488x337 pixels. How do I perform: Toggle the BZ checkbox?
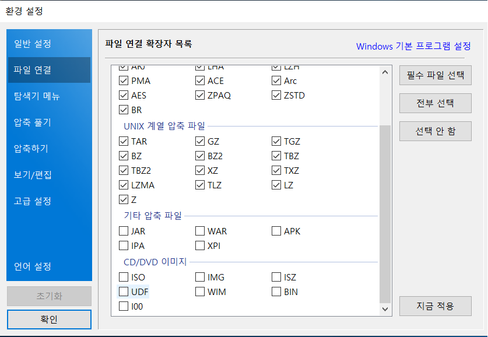[x=124, y=156]
